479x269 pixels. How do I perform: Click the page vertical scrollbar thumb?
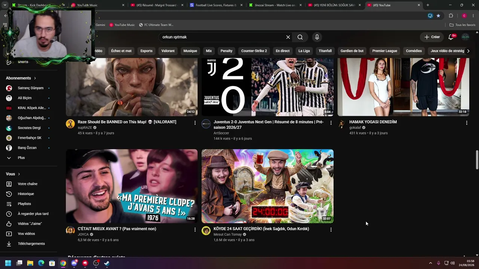477,160
